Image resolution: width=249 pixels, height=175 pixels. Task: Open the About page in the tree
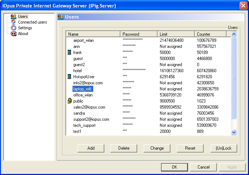click(x=23, y=34)
